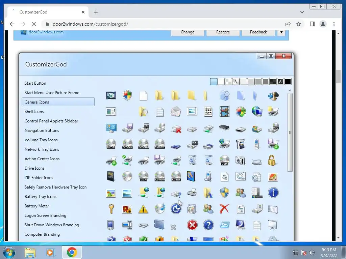Click the volume speaker tray icon

click(312, 253)
